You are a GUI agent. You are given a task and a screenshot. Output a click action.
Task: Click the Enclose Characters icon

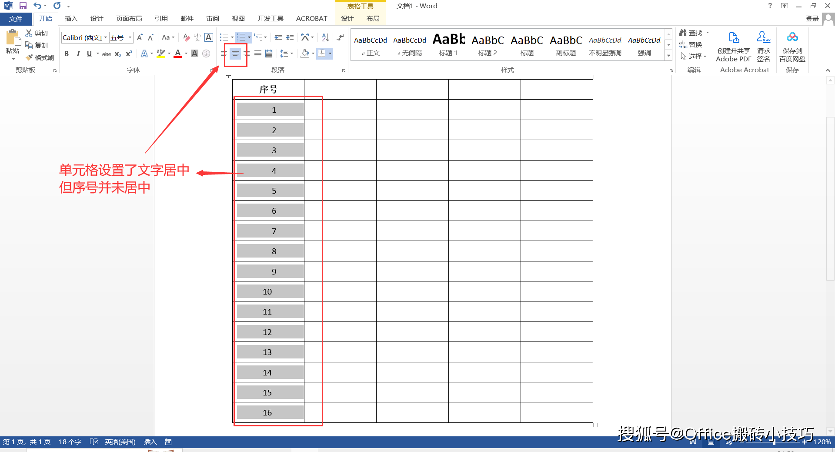pos(206,54)
